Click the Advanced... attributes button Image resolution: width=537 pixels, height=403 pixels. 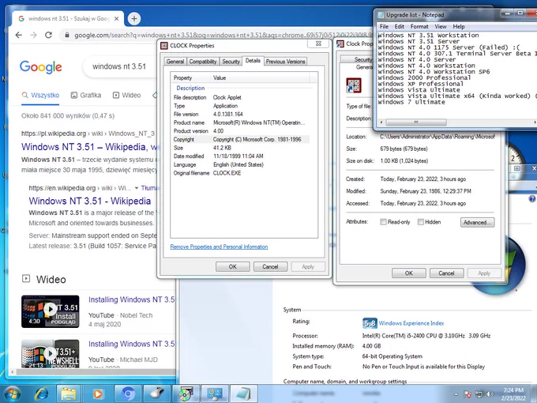478,222
